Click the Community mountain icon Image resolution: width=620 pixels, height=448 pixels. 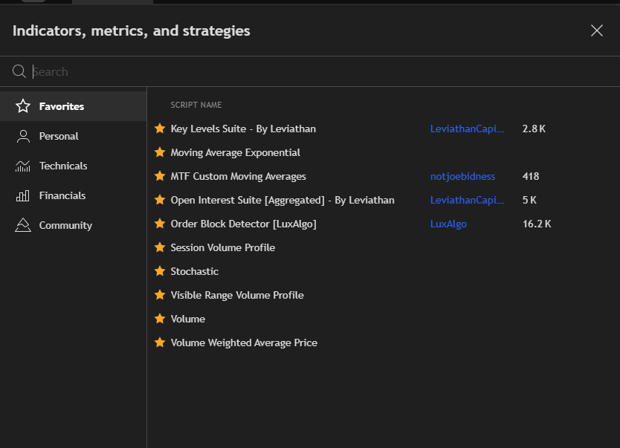(x=23, y=225)
